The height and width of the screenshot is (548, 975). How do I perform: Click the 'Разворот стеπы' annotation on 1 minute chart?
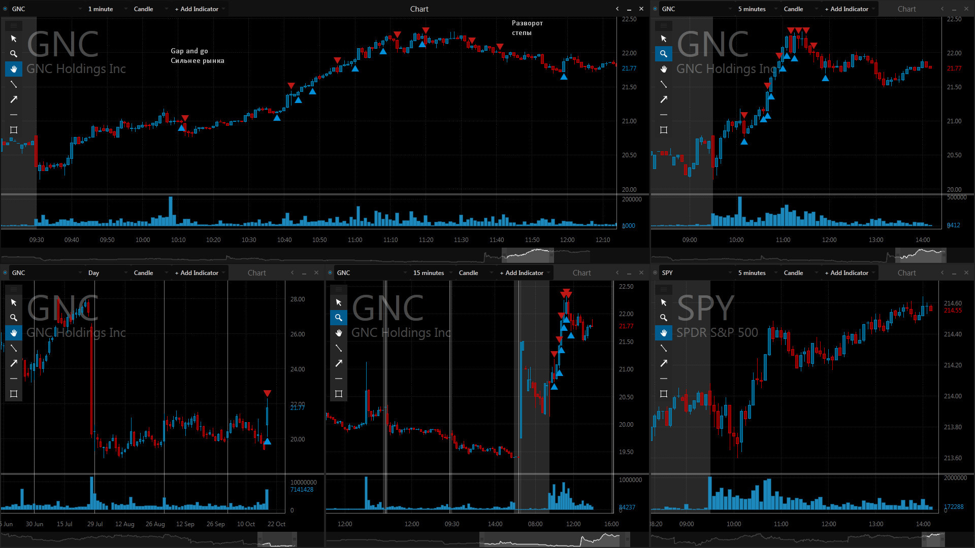(527, 28)
